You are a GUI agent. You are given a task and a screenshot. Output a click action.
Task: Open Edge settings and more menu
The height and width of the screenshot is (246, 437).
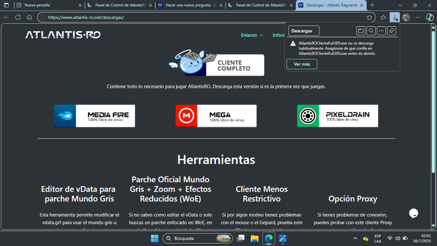(418, 17)
